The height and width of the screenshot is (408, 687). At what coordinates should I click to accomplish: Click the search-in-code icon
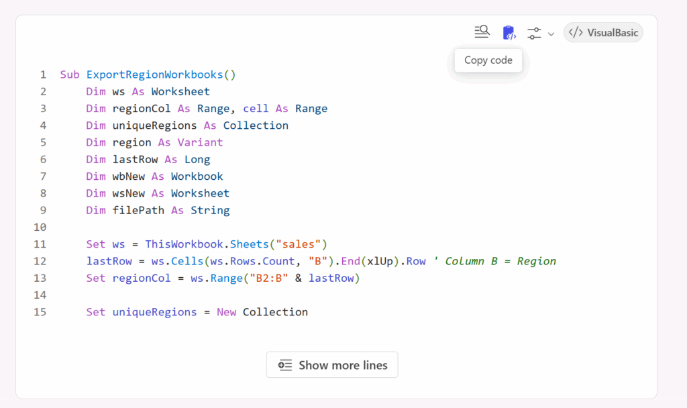pos(482,32)
